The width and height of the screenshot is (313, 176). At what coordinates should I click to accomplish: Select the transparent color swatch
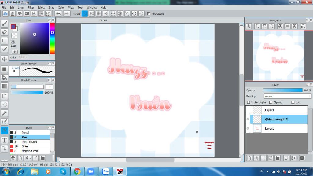click(x=14, y=35)
